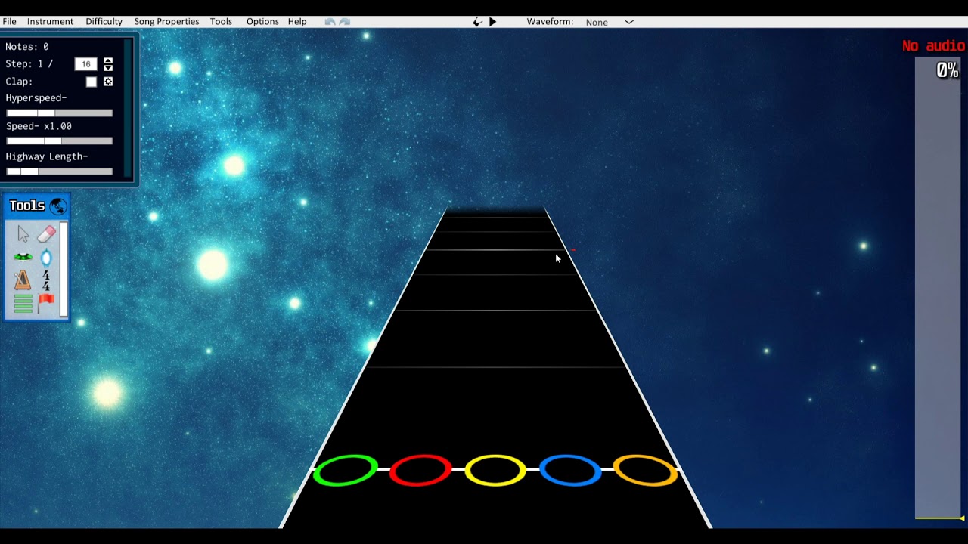Click the guitar gameplay mode icon

click(477, 22)
